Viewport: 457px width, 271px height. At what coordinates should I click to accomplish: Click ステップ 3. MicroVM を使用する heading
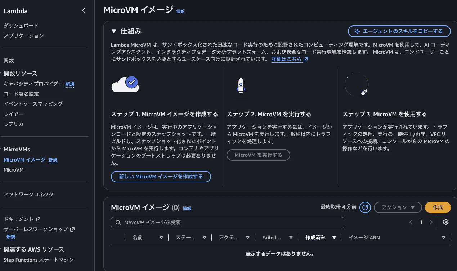point(385,114)
